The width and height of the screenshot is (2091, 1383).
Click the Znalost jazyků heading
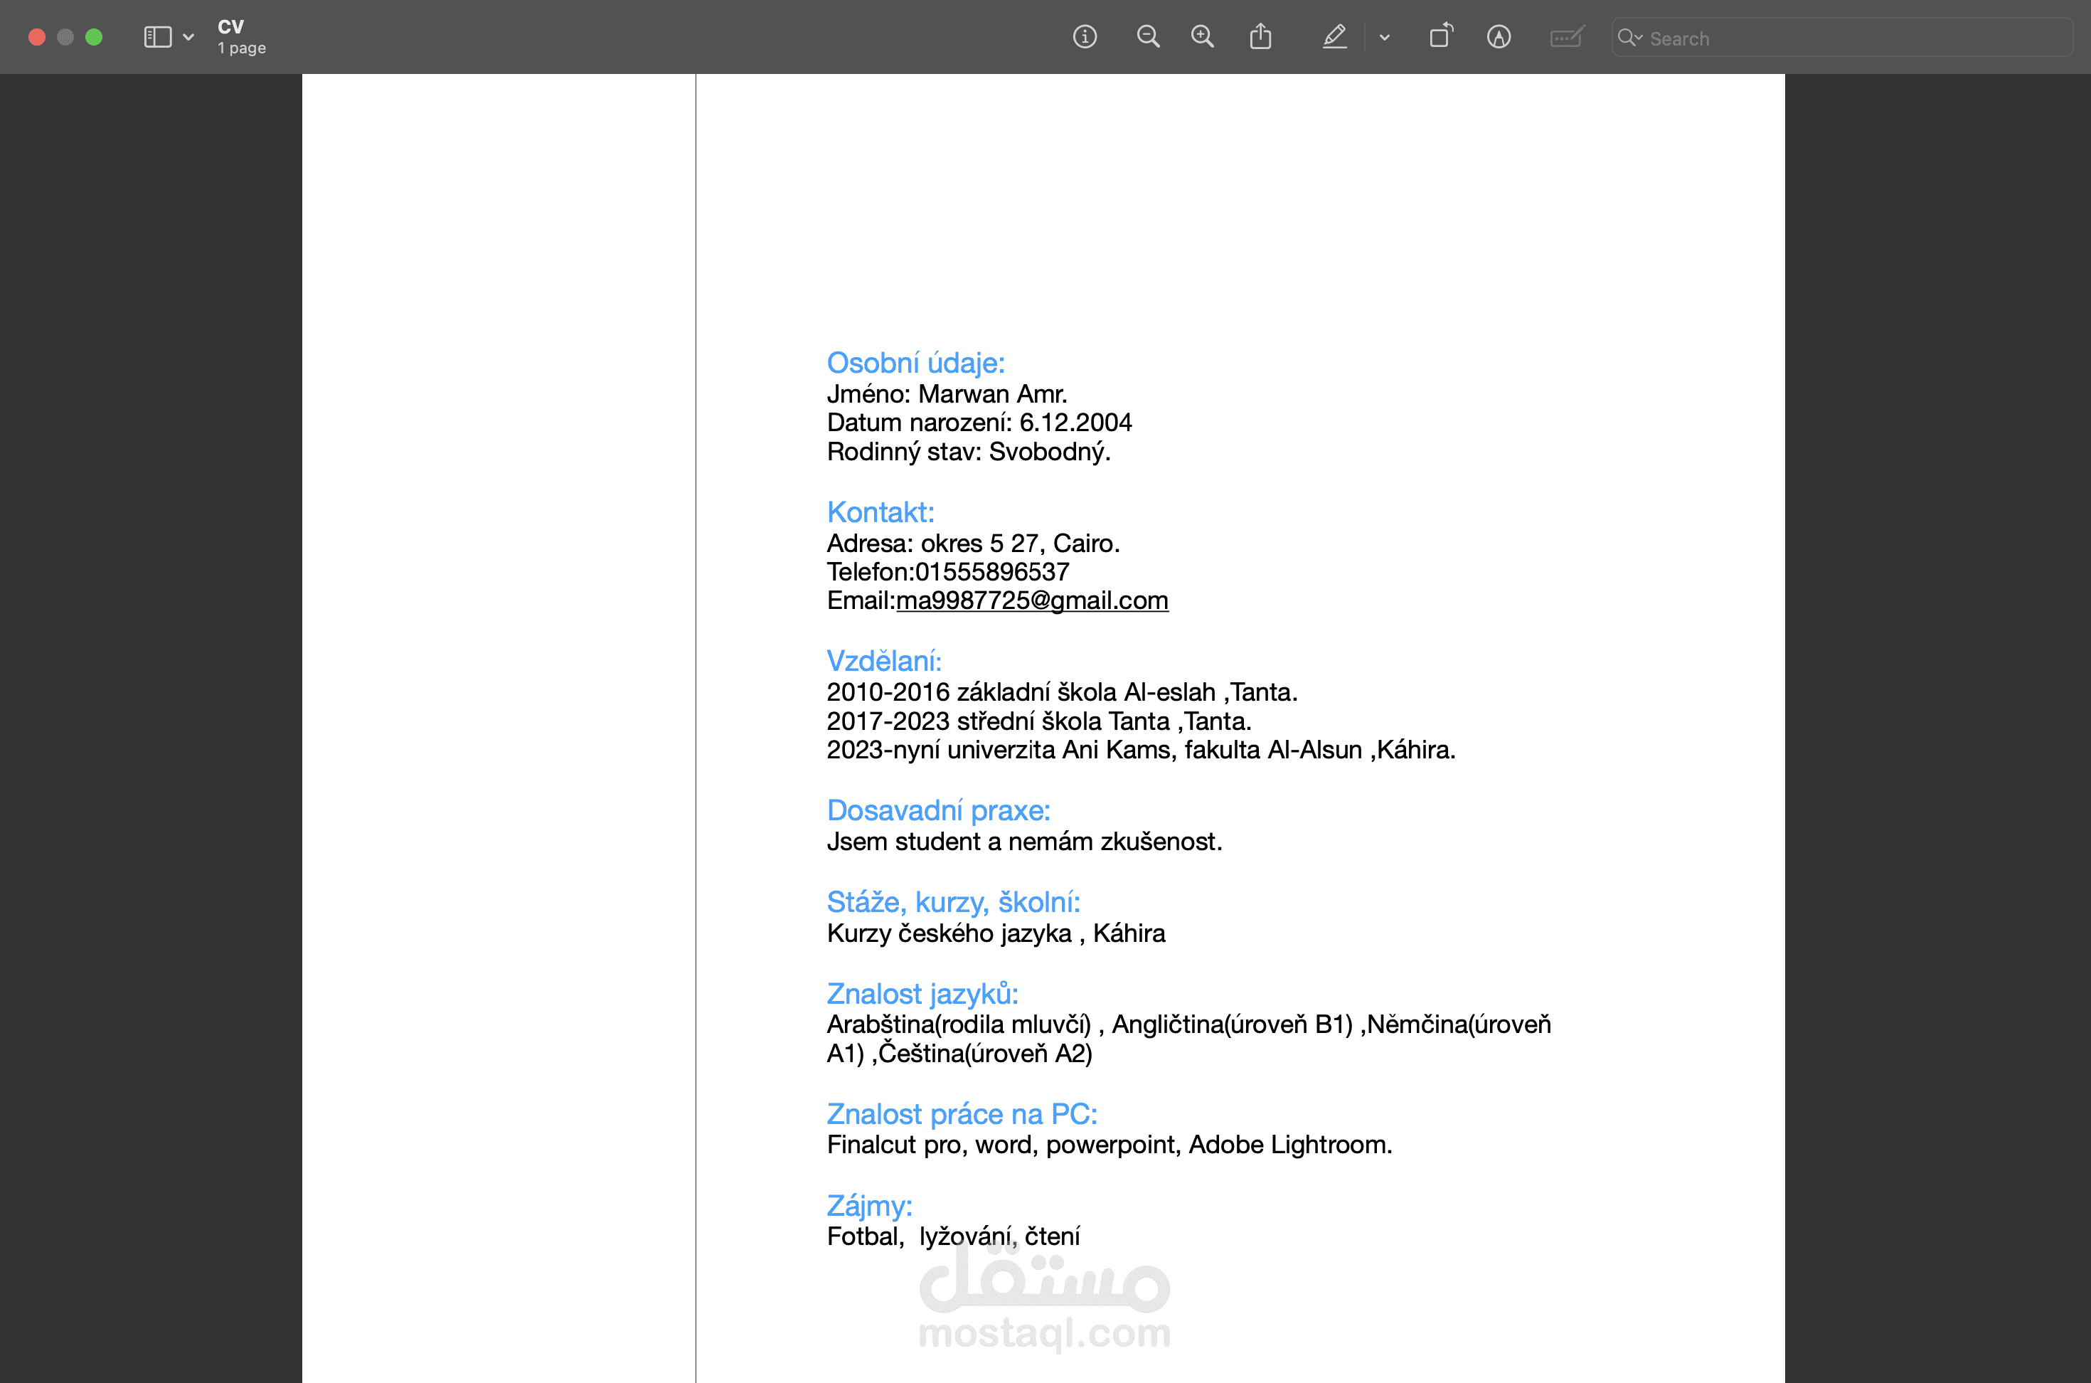(x=922, y=994)
